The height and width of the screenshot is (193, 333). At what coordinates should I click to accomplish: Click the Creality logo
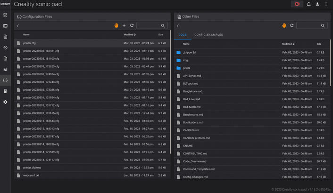tap(5, 4)
